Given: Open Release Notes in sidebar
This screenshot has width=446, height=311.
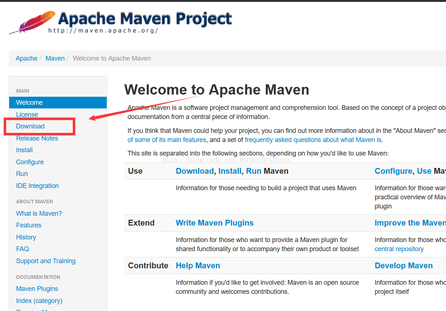Looking at the screenshot, I should coord(37,138).
